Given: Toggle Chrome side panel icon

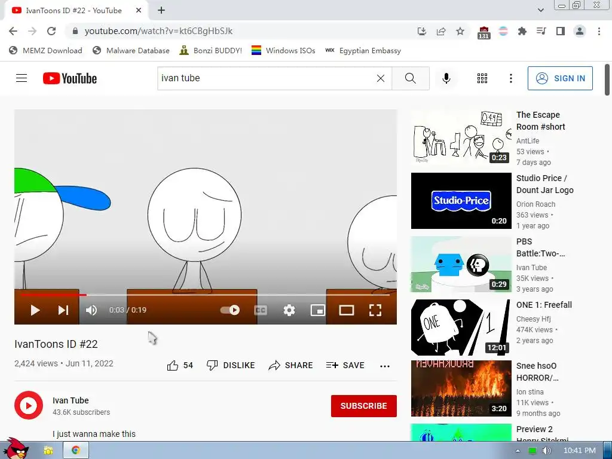Looking at the screenshot, I should [x=561, y=31].
